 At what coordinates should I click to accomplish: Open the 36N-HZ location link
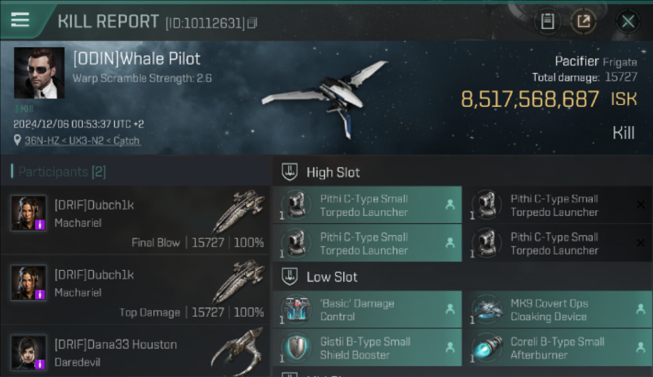[x=82, y=141]
